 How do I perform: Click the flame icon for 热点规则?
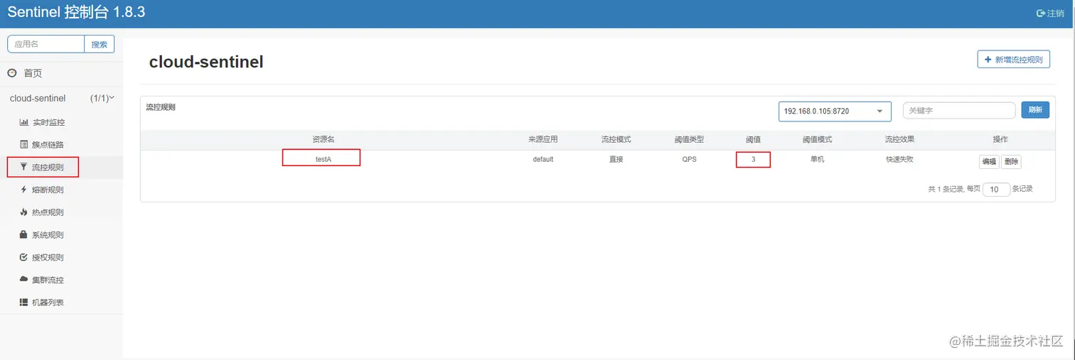point(23,212)
